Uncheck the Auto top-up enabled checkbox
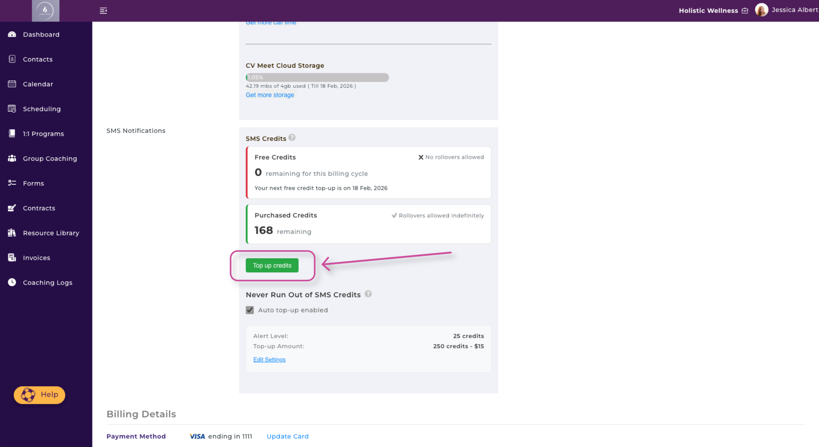Image resolution: width=819 pixels, height=447 pixels. (250, 310)
